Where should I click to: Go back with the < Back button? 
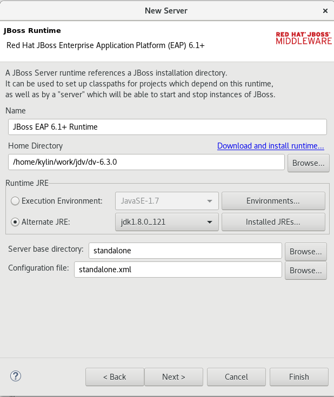pyautogui.click(x=115, y=377)
